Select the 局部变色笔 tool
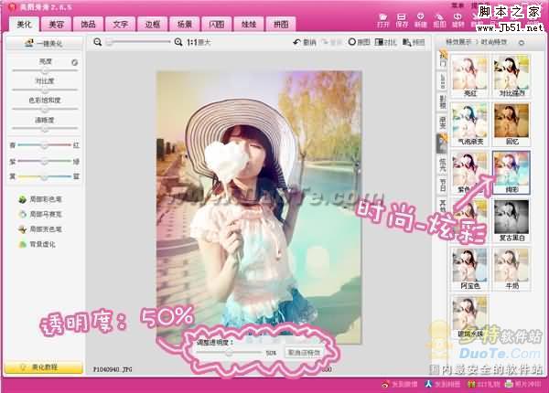 40,229
